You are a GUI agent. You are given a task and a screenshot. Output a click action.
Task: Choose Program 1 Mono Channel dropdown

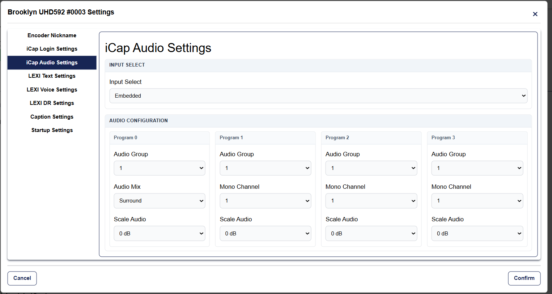266,201
